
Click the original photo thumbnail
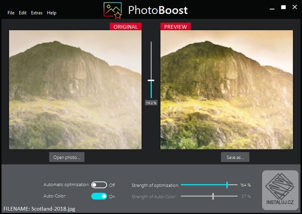(75, 90)
